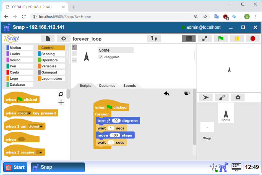The height and width of the screenshot is (175, 262).
Task: Set rotation style to rotate freely
Action: [x=74, y=47]
